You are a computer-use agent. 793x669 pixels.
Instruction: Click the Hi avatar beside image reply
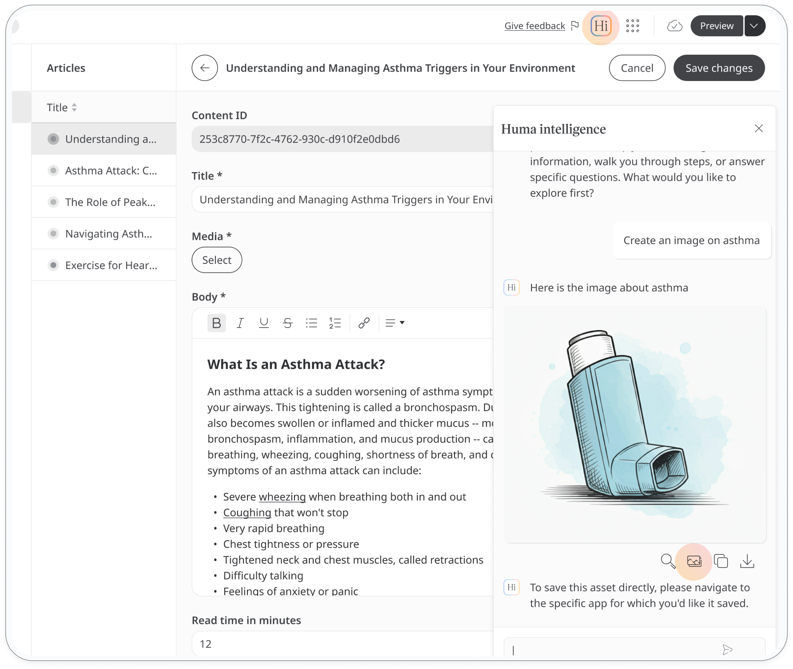511,287
